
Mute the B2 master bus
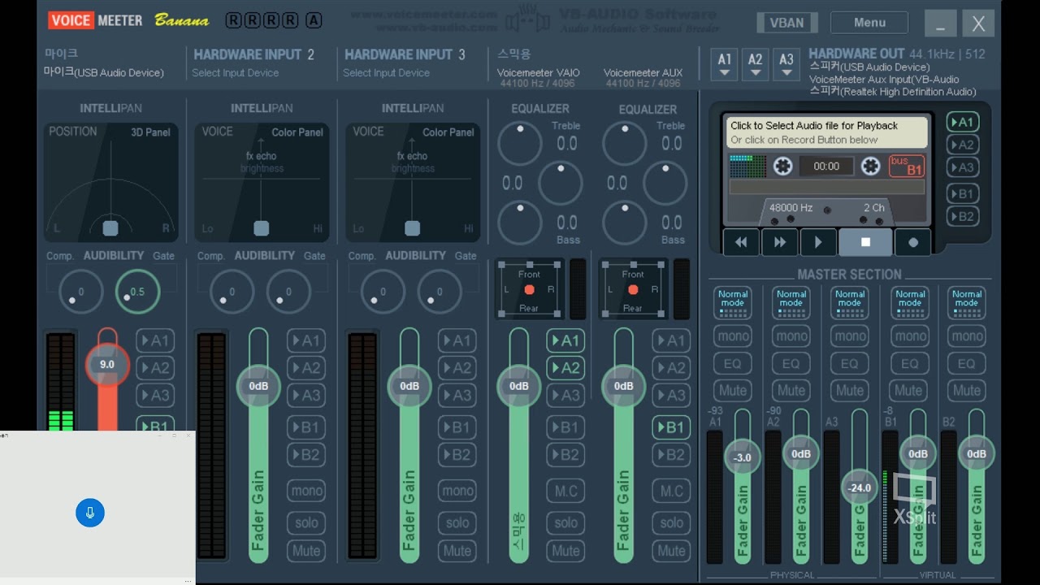click(x=967, y=391)
